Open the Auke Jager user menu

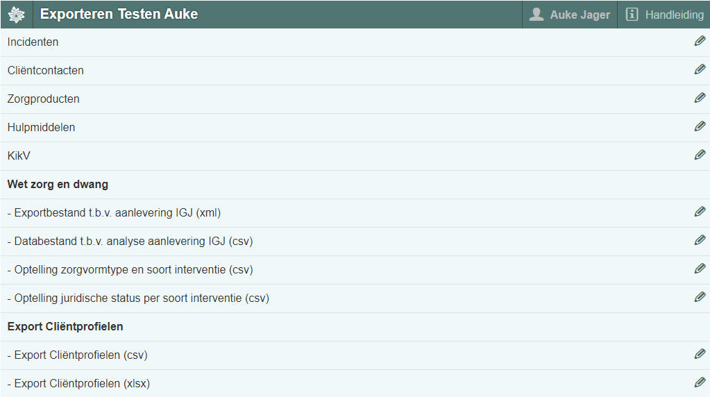click(569, 15)
